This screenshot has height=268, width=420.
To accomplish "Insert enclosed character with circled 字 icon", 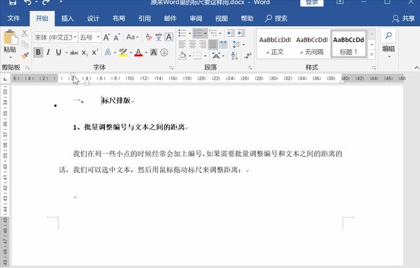I will tap(164, 52).
